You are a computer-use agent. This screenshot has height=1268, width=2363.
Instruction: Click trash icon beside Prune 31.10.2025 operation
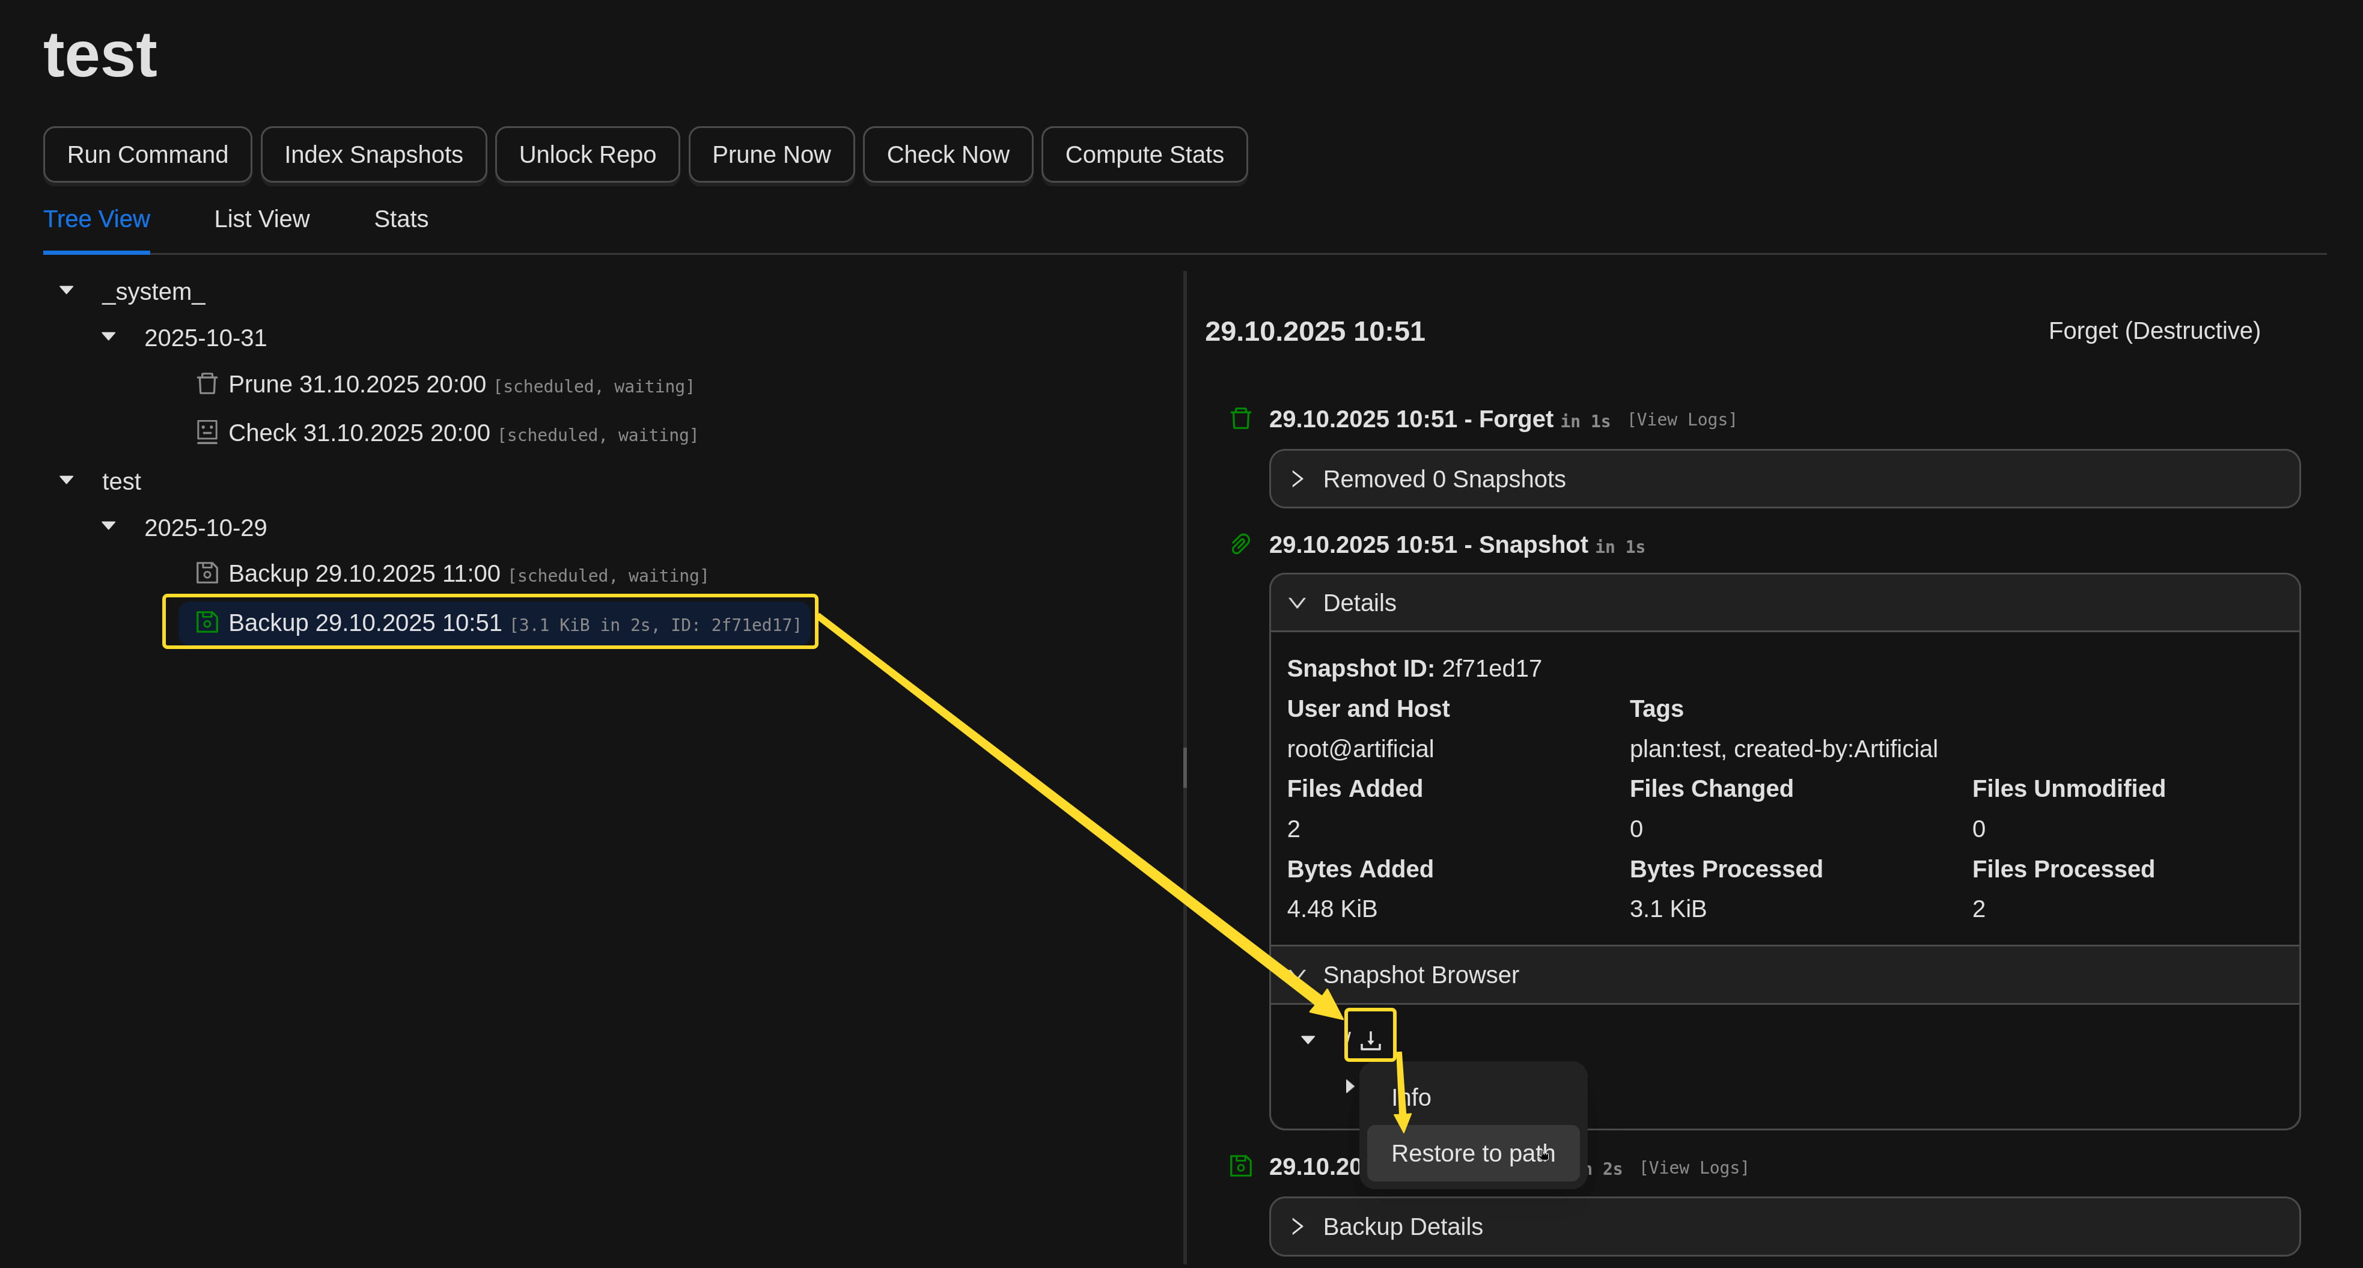tap(207, 383)
